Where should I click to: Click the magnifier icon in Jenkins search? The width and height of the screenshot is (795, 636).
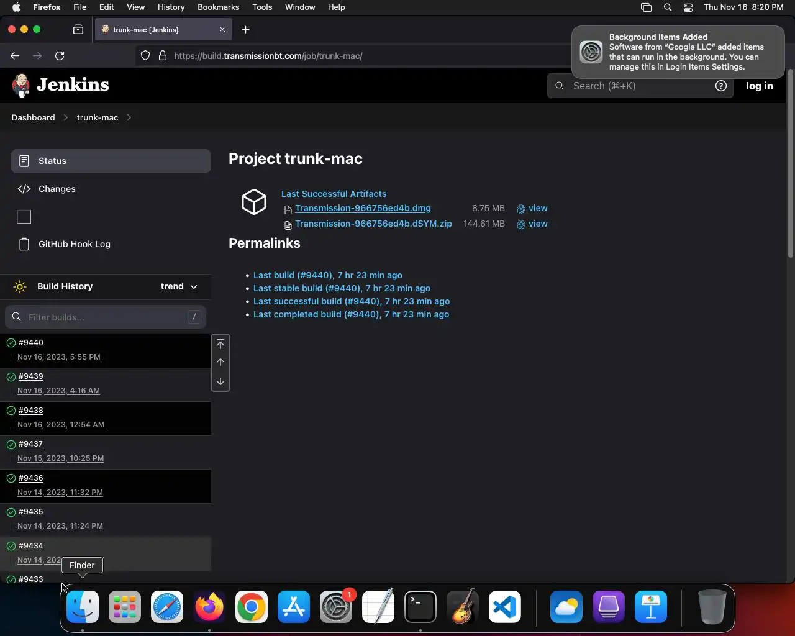pyautogui.click(x=560, y=86)
